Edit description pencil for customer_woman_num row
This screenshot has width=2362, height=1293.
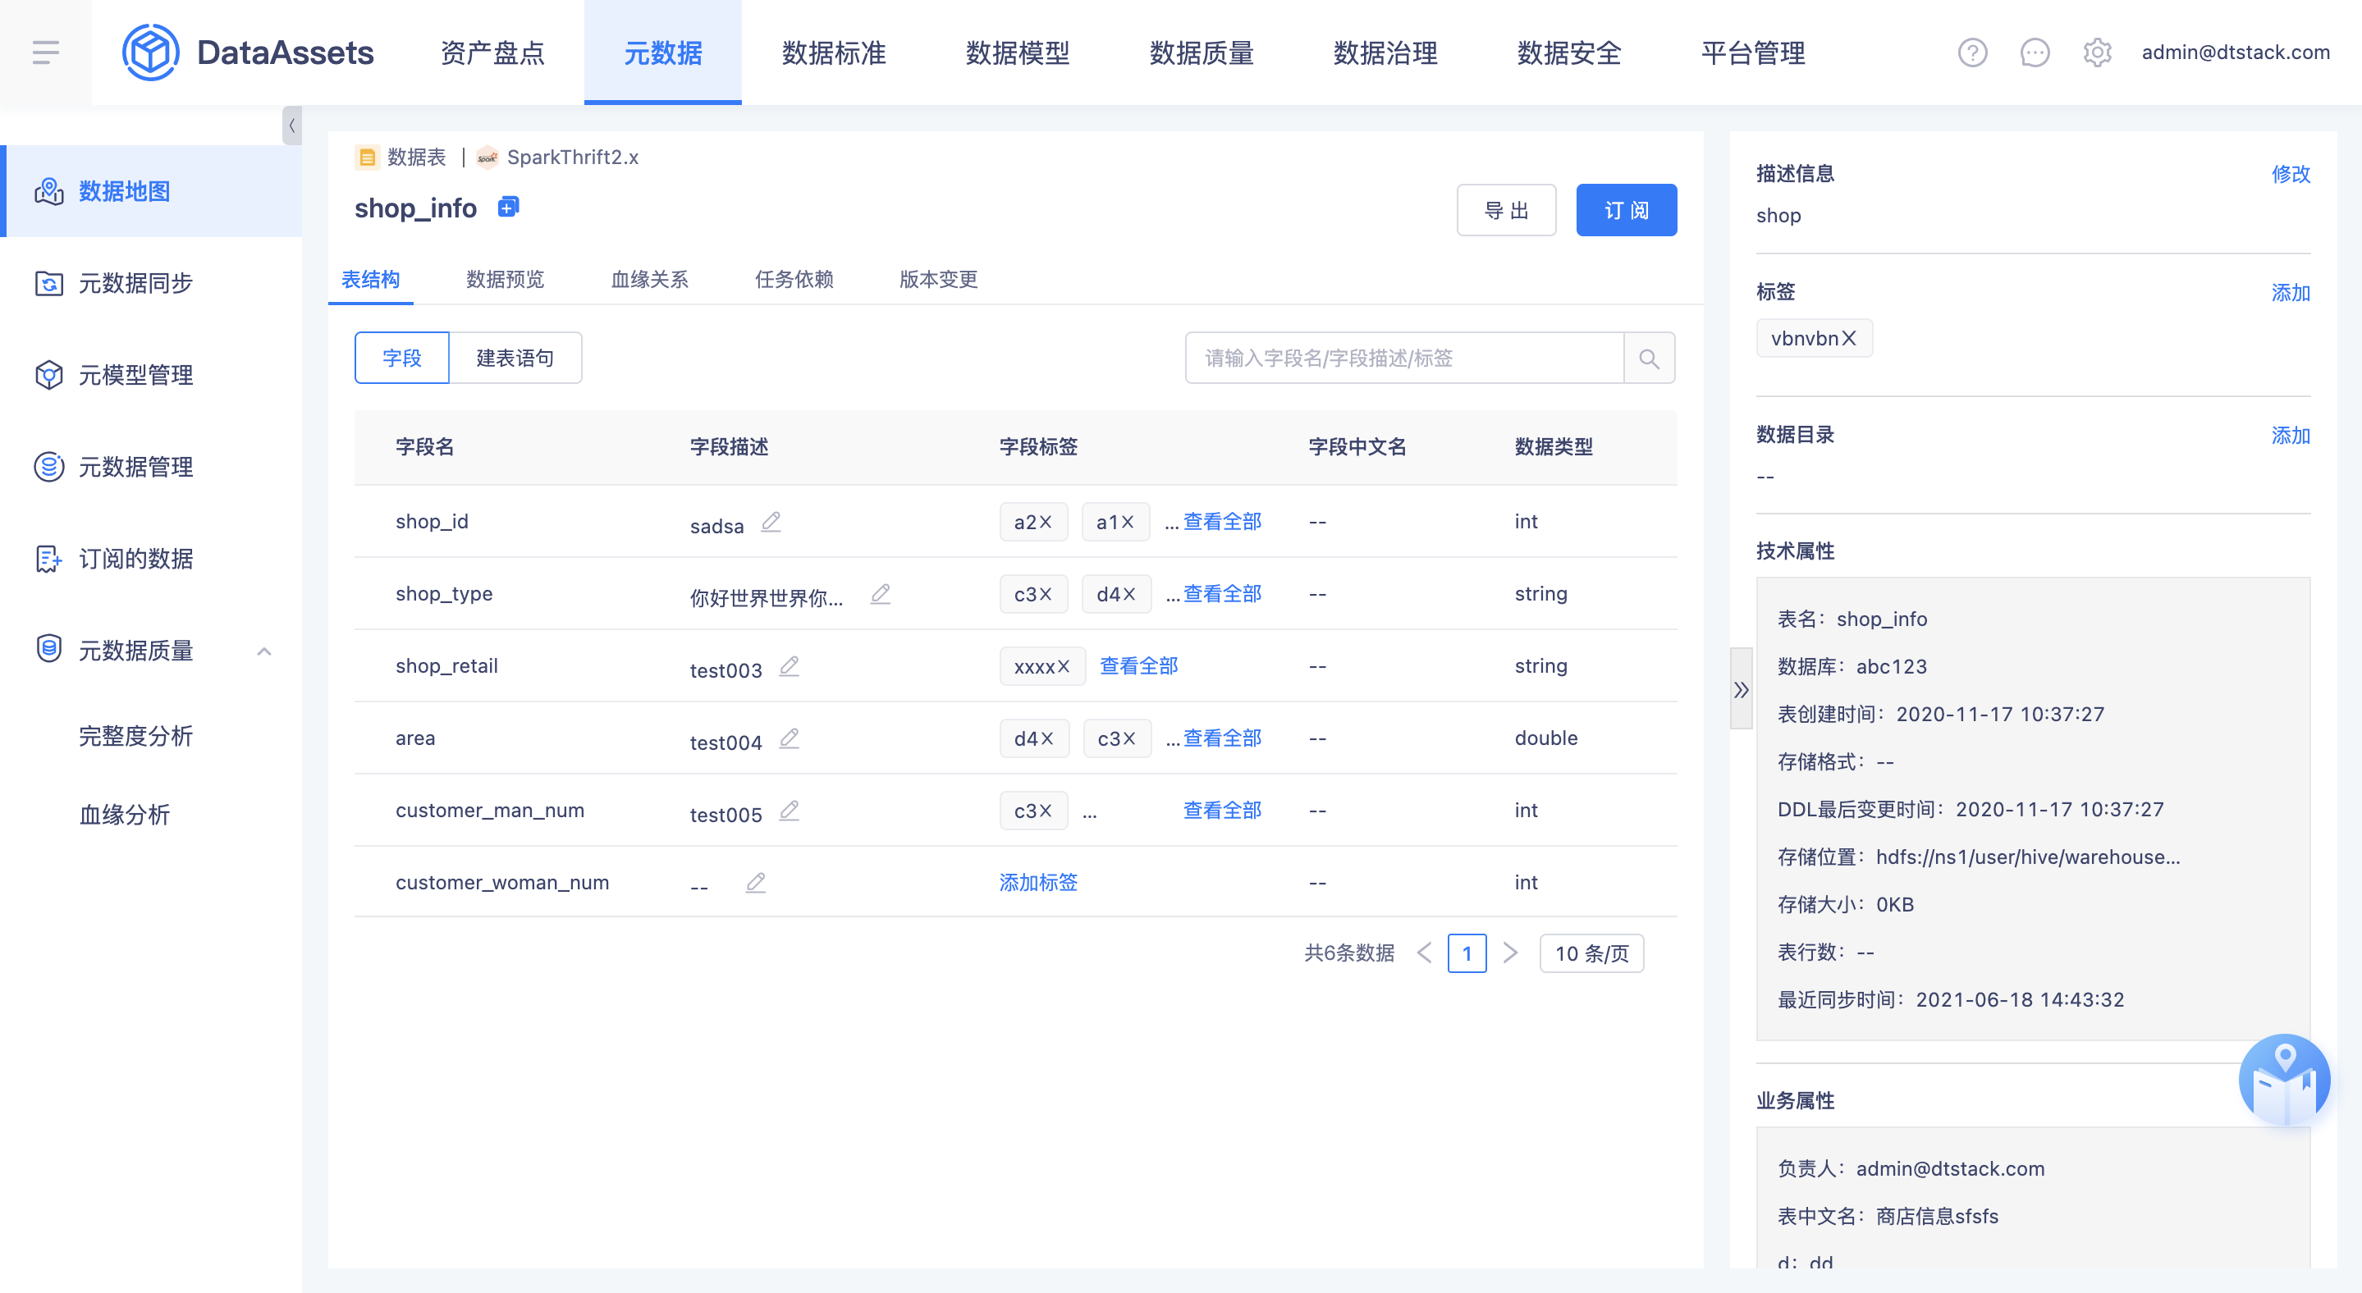[756, 883]
